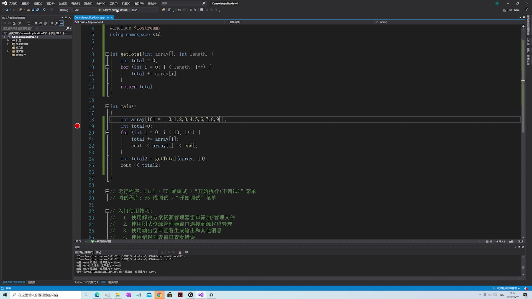
Task: Switch to Python 3.7 交互式 1 tab
Action: click(x=86, y=282)
